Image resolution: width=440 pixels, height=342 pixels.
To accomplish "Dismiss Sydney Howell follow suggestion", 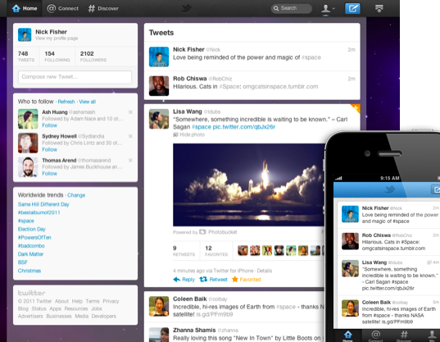I will [x=130, y=136].
